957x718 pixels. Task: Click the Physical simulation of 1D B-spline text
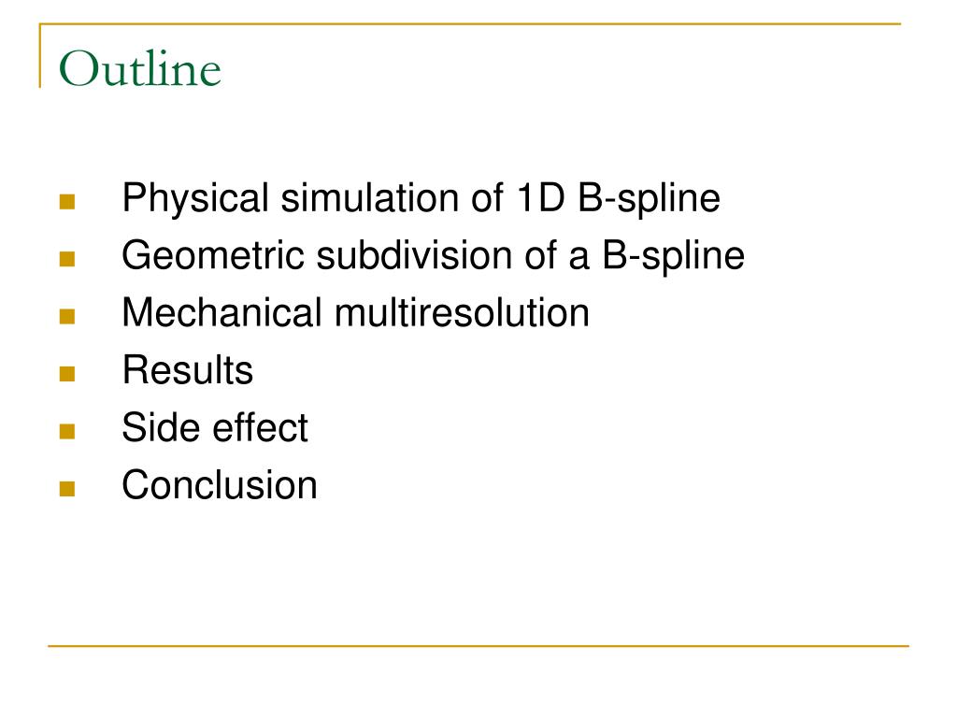(421, 198)
